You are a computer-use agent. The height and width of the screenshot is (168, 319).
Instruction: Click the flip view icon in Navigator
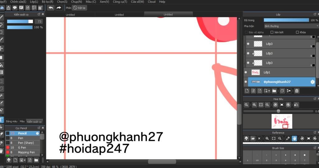coord(296,105)
